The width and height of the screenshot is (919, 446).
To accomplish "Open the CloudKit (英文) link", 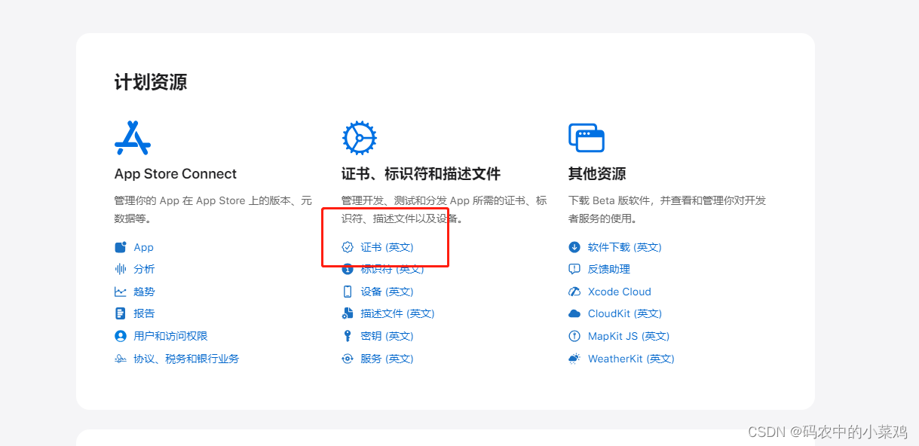I will tap(624, 313).
